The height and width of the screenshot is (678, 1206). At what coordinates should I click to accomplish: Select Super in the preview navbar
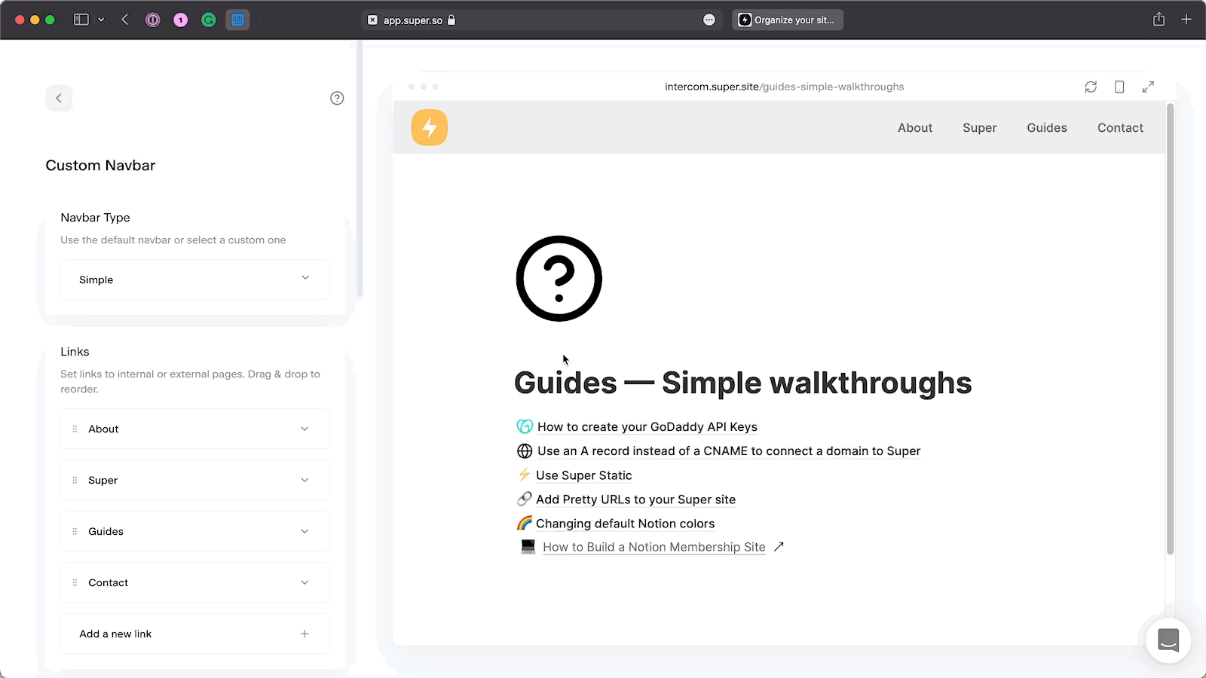980,128
